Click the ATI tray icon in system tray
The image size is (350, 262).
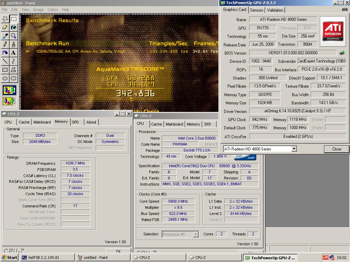click(325, 258)
